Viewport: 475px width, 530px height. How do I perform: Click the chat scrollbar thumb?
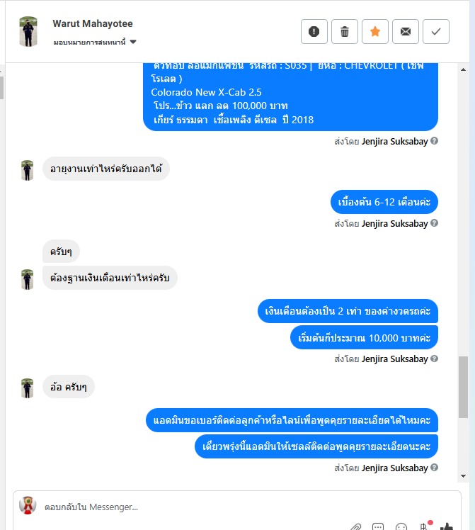point(463,387)
